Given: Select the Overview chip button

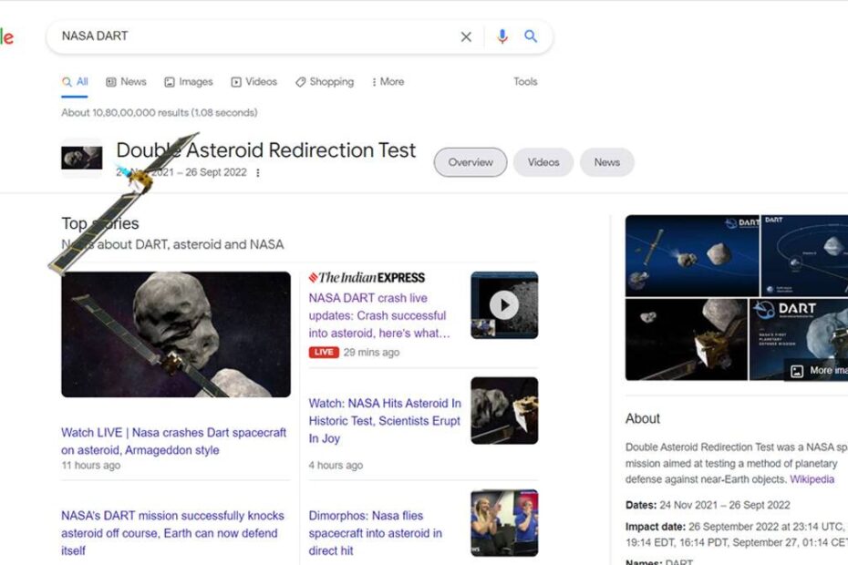Looking at the screenshot, I should 470,162.
